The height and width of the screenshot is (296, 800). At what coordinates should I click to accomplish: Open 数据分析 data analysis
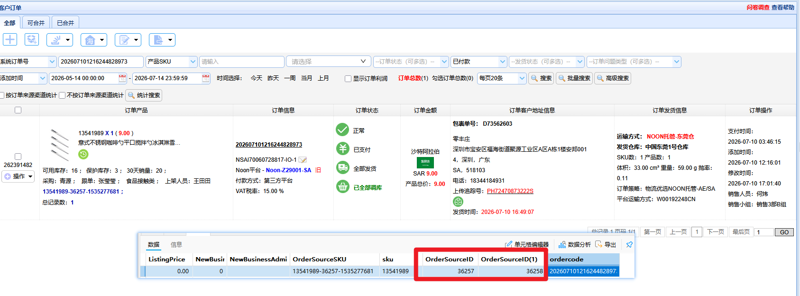pos(575,245)
